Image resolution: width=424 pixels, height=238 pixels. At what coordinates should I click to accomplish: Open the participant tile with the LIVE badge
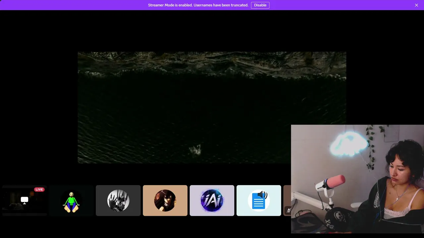pyautogui.click(x=25, y=200)
